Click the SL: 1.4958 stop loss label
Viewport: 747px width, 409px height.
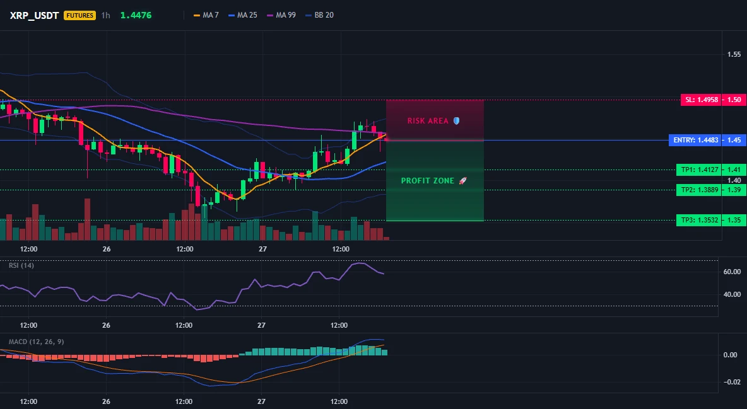(x=702, y=100)
